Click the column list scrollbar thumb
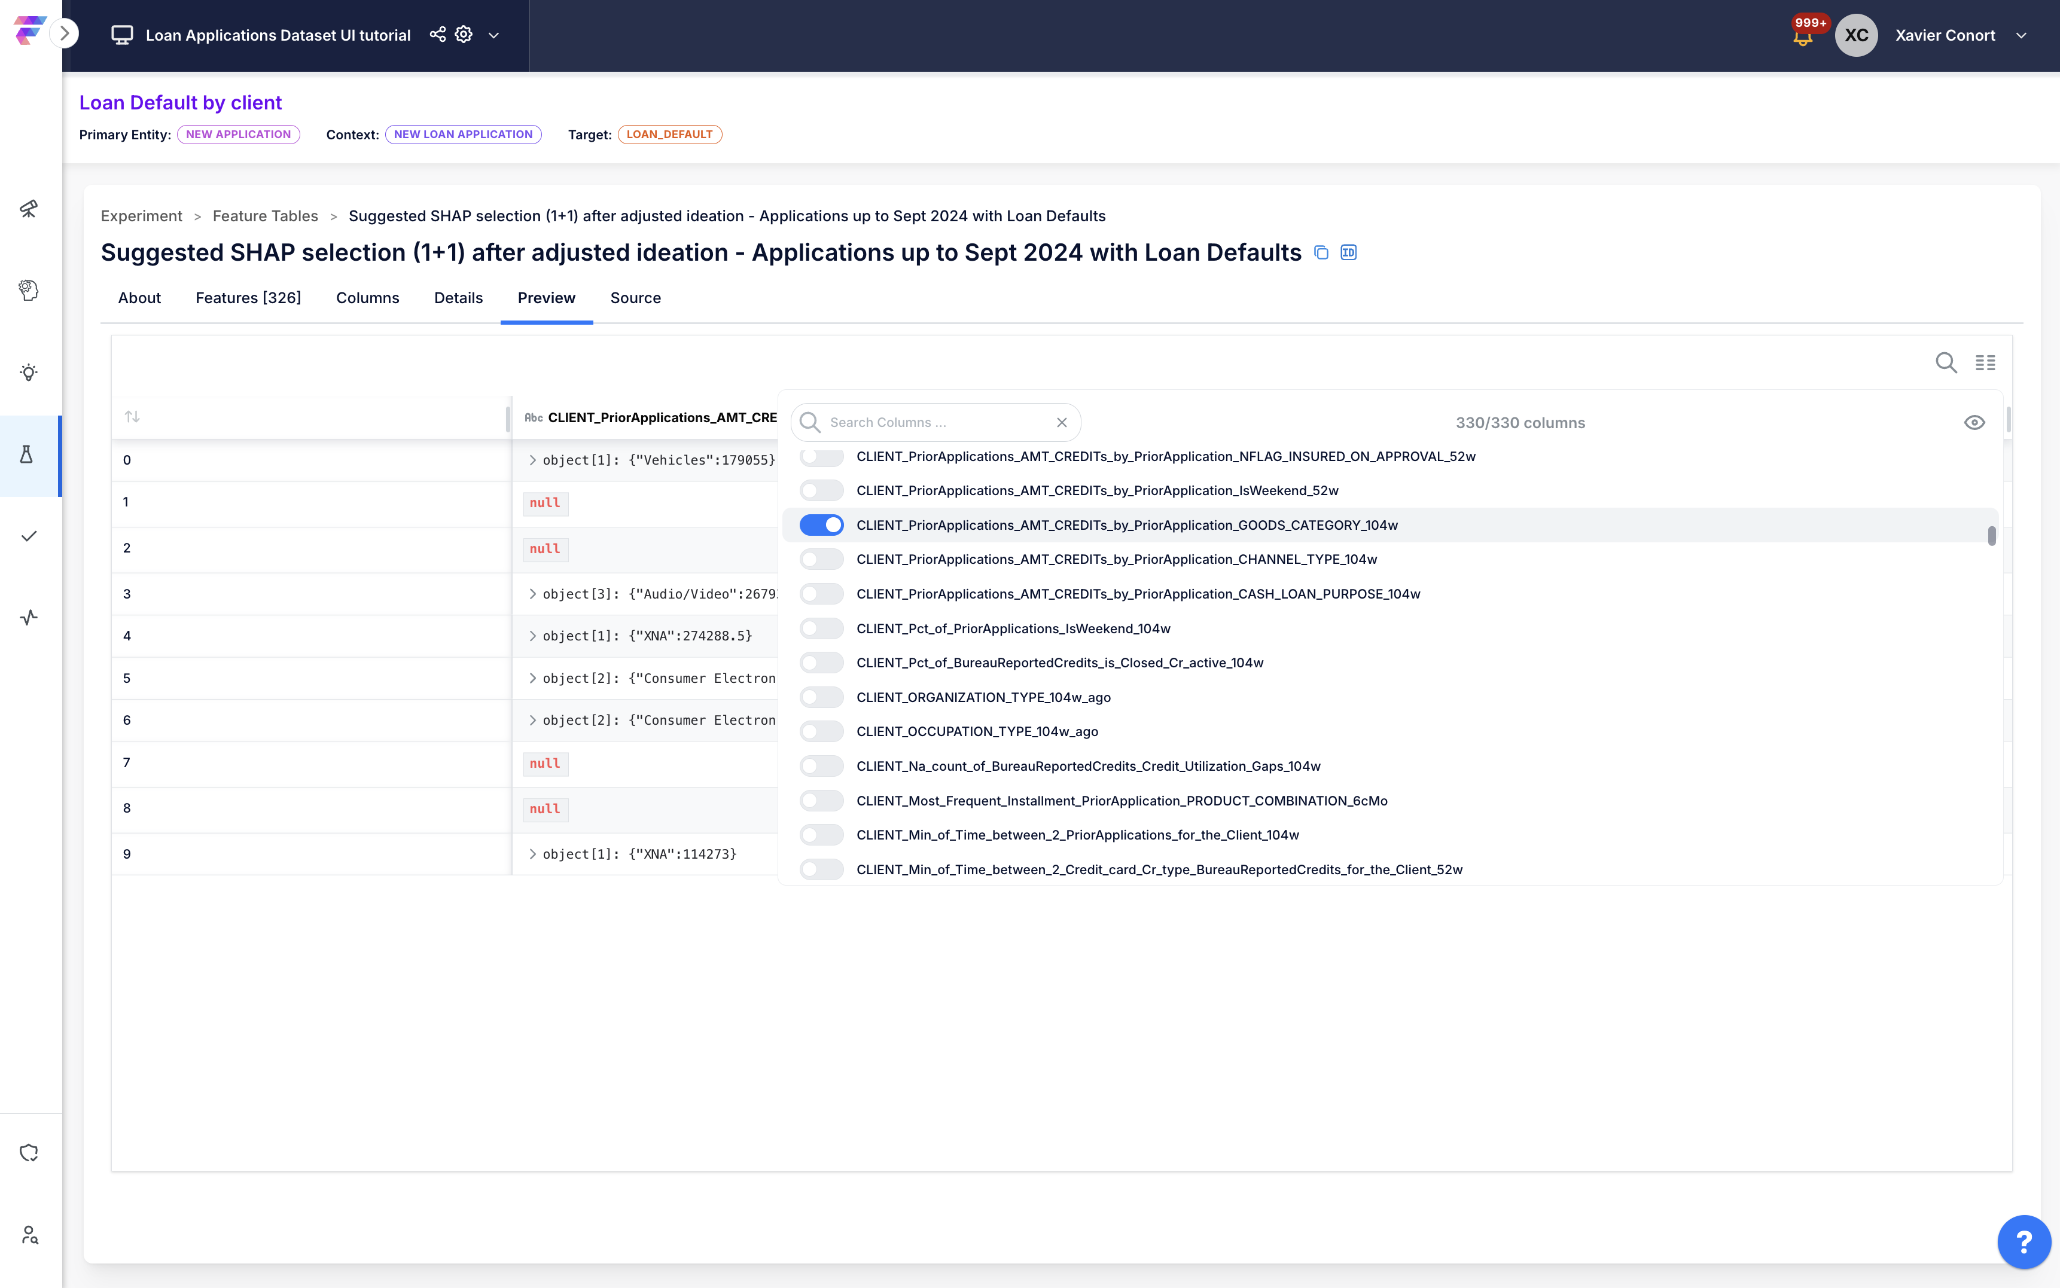 point(1991,536)
